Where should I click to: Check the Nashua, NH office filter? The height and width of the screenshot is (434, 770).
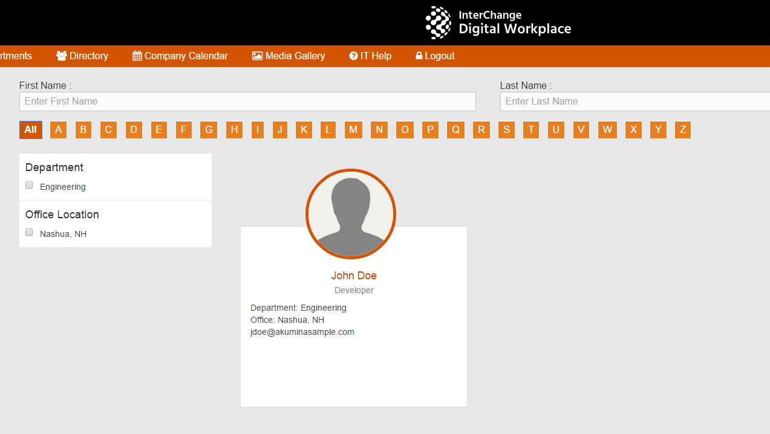pyautogui.click(x=29, y=233)
